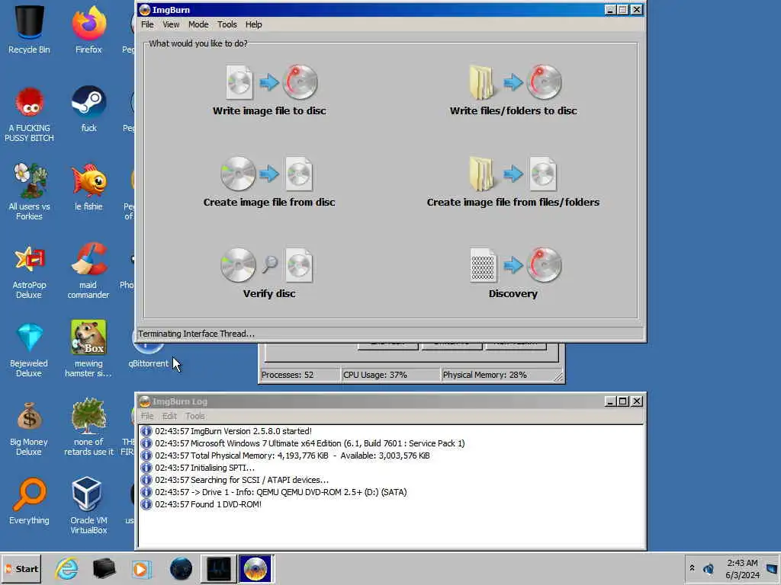Viewport: 781px width, 585px height.
Task: Open ImgBurn Help menu
Action: click(x=253, y=24)
